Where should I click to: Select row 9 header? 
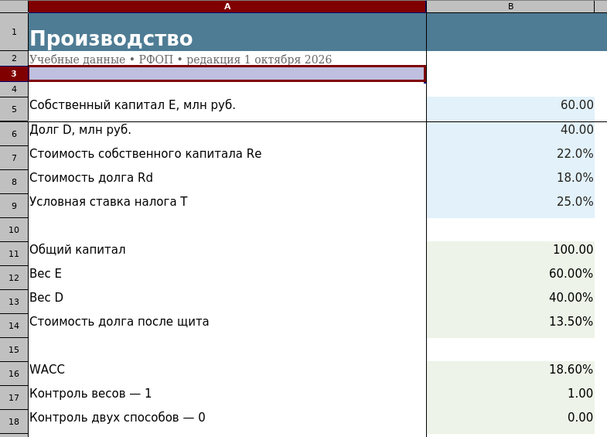(x=14, y=206)
